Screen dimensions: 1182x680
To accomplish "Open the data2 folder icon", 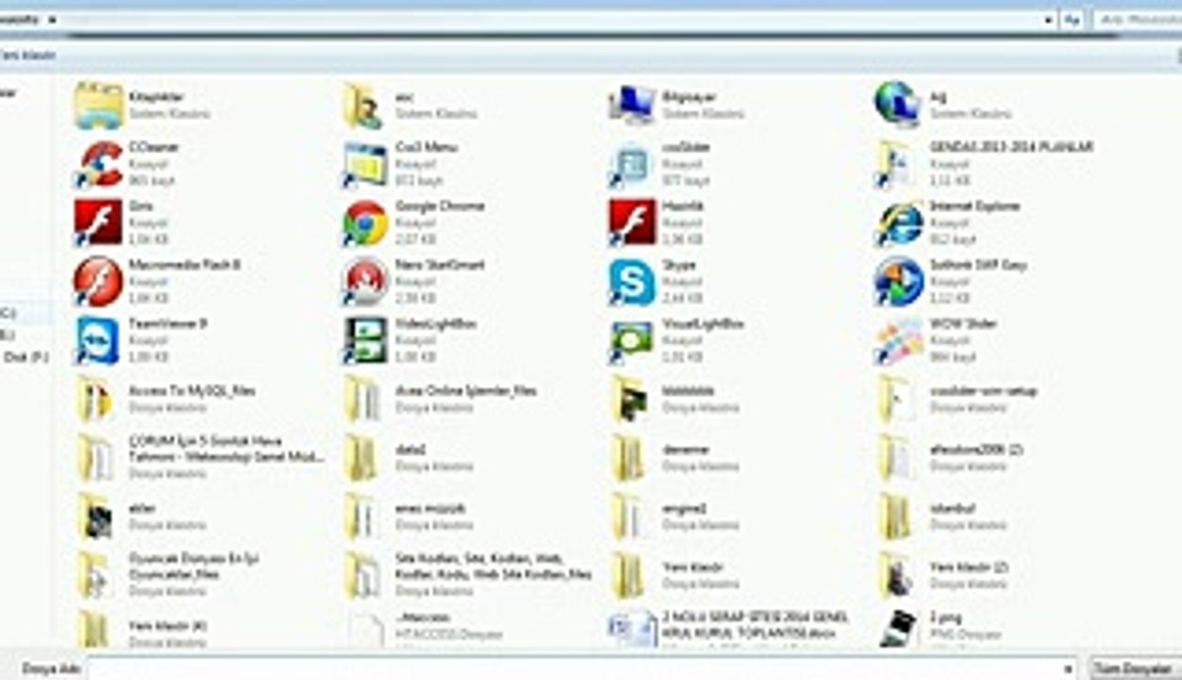I will (362, 458).
